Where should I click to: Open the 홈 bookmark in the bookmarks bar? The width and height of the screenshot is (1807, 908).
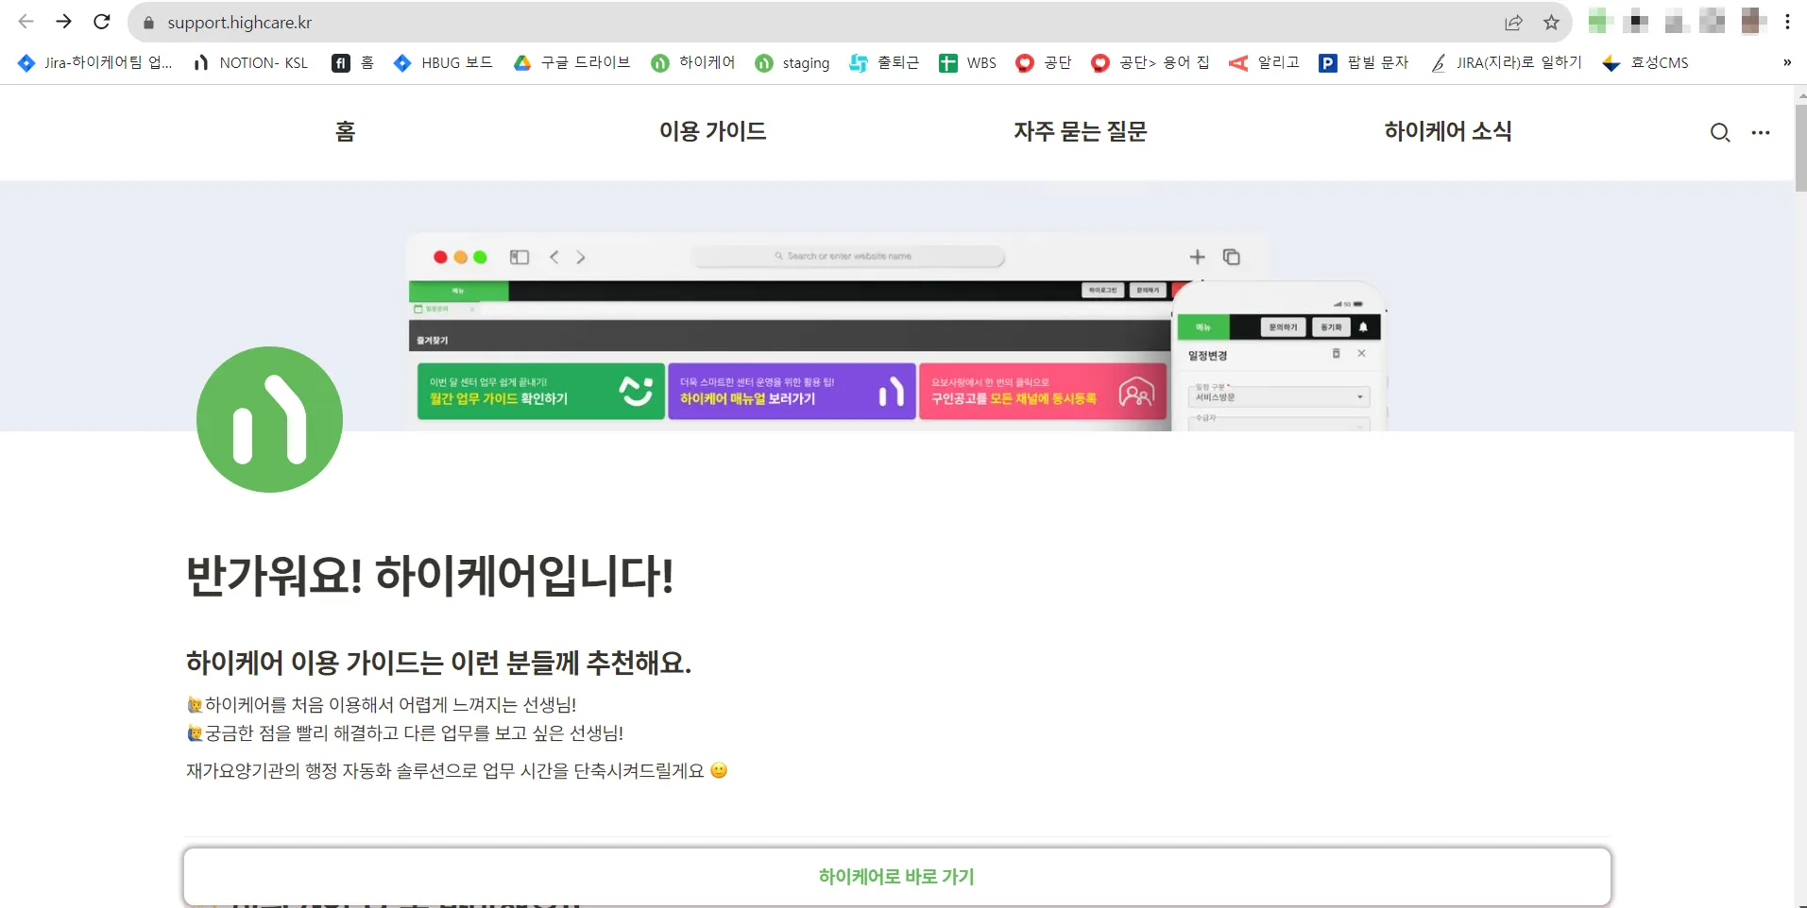(x=353, y=62)
